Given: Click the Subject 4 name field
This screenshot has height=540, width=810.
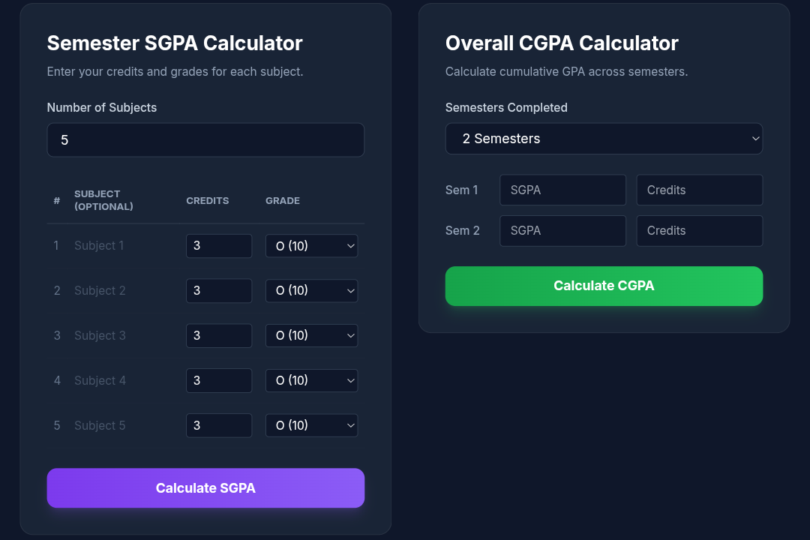Looking at the screenshot, I should click(x=124, y=381).
